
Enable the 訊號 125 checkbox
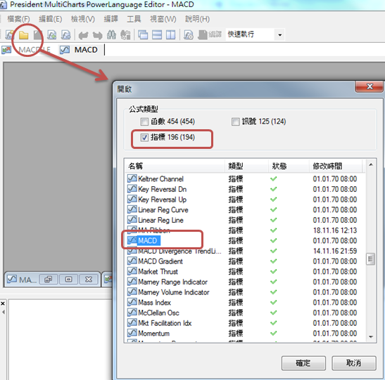235,122
